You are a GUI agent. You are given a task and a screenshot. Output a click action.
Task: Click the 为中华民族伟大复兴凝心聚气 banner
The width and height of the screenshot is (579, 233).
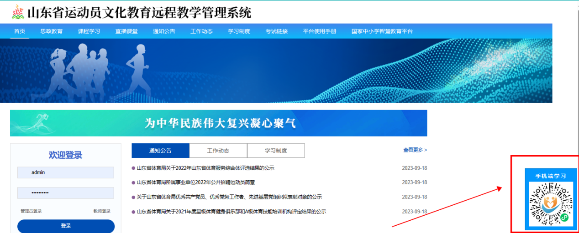click(x=218, y=123)
